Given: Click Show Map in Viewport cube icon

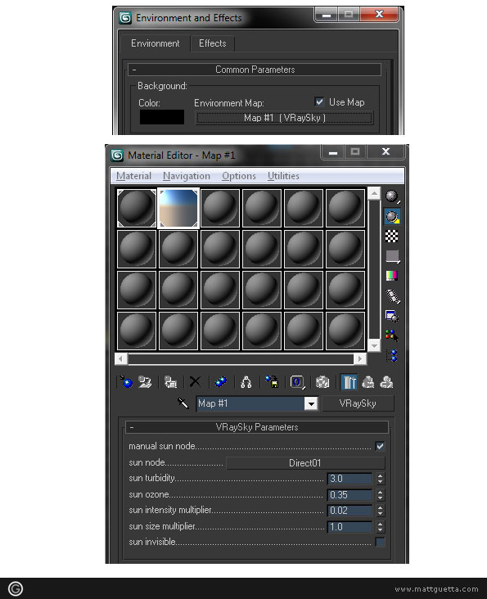Looking at the screenshot, I should 322,381.
